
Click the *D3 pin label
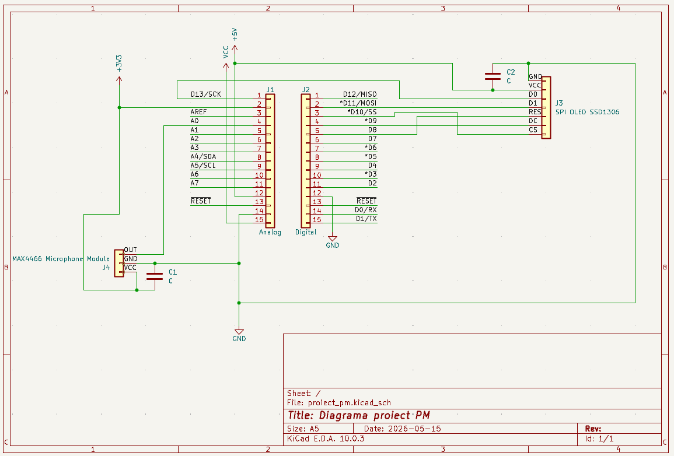click(371, 174)
